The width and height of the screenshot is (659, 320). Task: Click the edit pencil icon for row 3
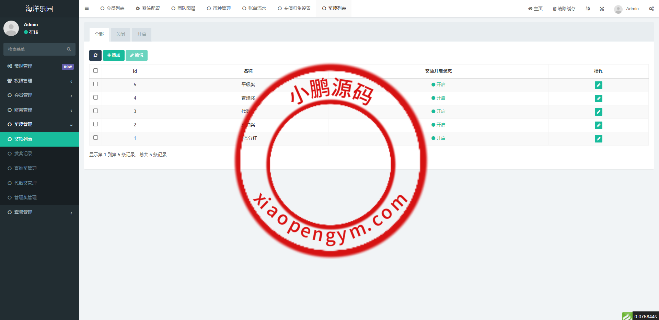[598, 112]
